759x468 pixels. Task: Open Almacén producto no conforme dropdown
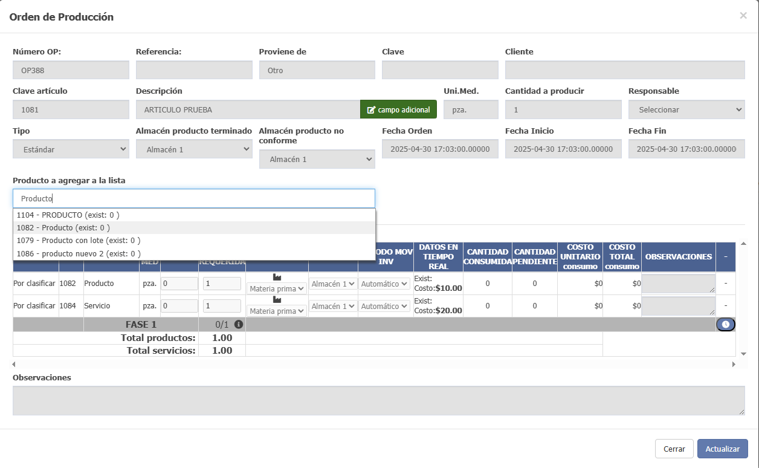point(317,159)
